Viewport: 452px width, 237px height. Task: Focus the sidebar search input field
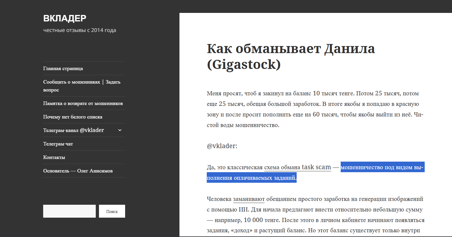(x=69, y=211)
